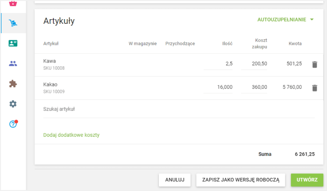Image resolution: width=327 pixels, height=191 pixels.
Task: Click the Kakao purchase cost field 360,00
Action: [254, 87]
